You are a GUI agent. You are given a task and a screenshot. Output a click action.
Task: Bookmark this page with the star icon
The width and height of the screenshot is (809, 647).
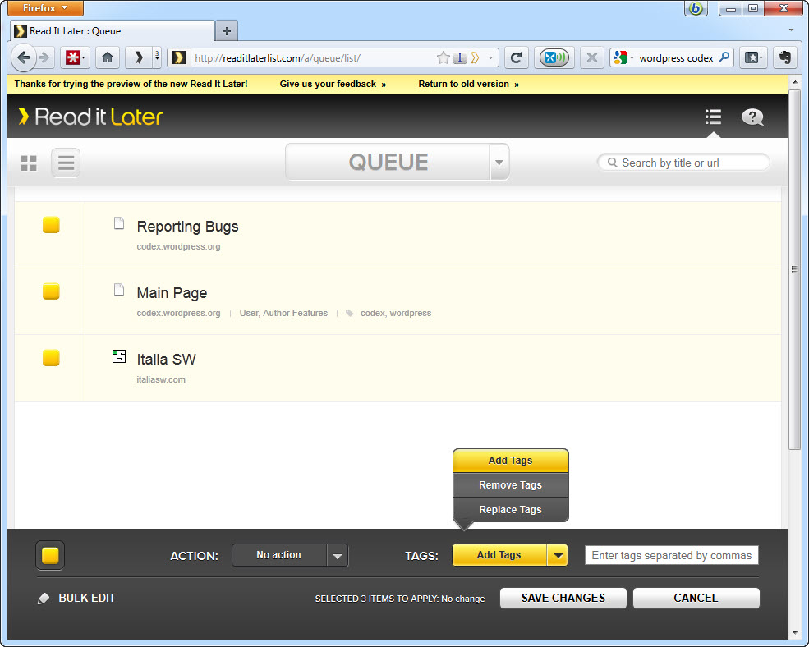(444, 57)
